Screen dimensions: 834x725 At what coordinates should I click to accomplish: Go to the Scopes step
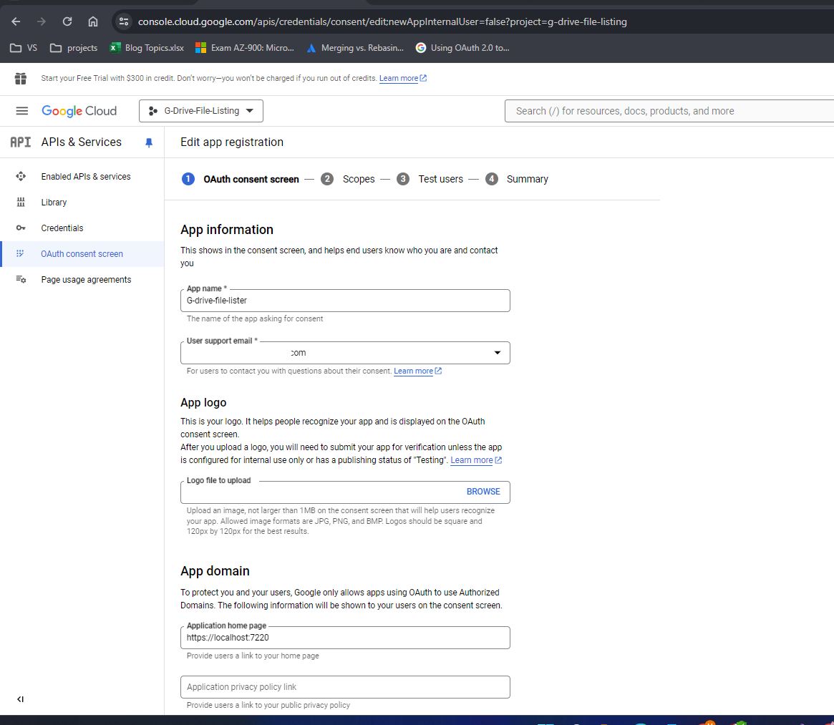(359, 179)
